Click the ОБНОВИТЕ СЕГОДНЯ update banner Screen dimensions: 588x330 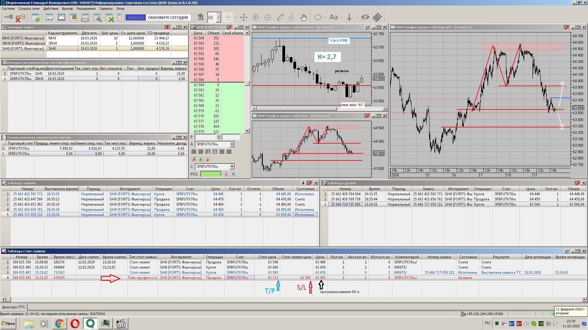tap(168, 17)
